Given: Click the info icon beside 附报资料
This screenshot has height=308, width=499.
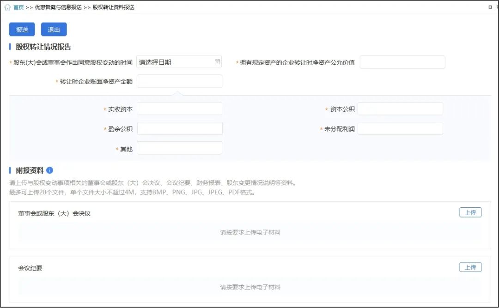Looking at the screenshot, I should coord(50,170).
